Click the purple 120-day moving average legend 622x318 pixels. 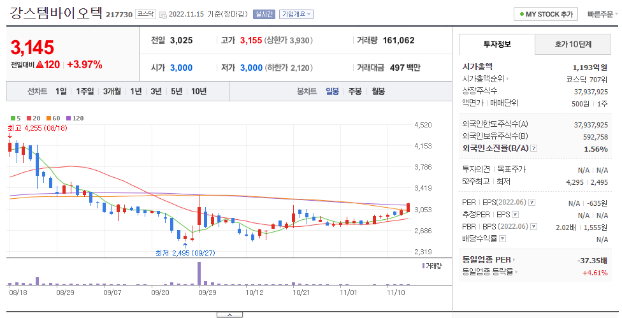pos(75,118)
